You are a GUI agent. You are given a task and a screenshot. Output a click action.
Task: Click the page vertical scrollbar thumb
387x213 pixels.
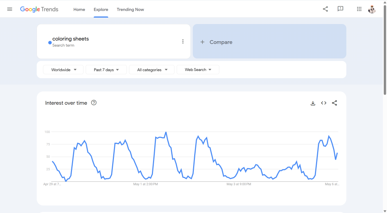pyautogui.click(x=385, y=49)
